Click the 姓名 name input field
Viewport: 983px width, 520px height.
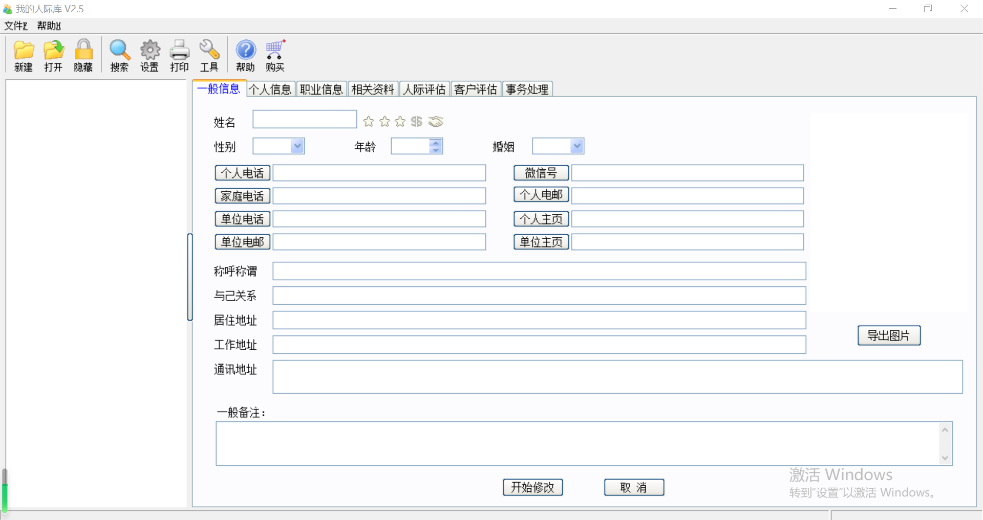coord(305,120)
